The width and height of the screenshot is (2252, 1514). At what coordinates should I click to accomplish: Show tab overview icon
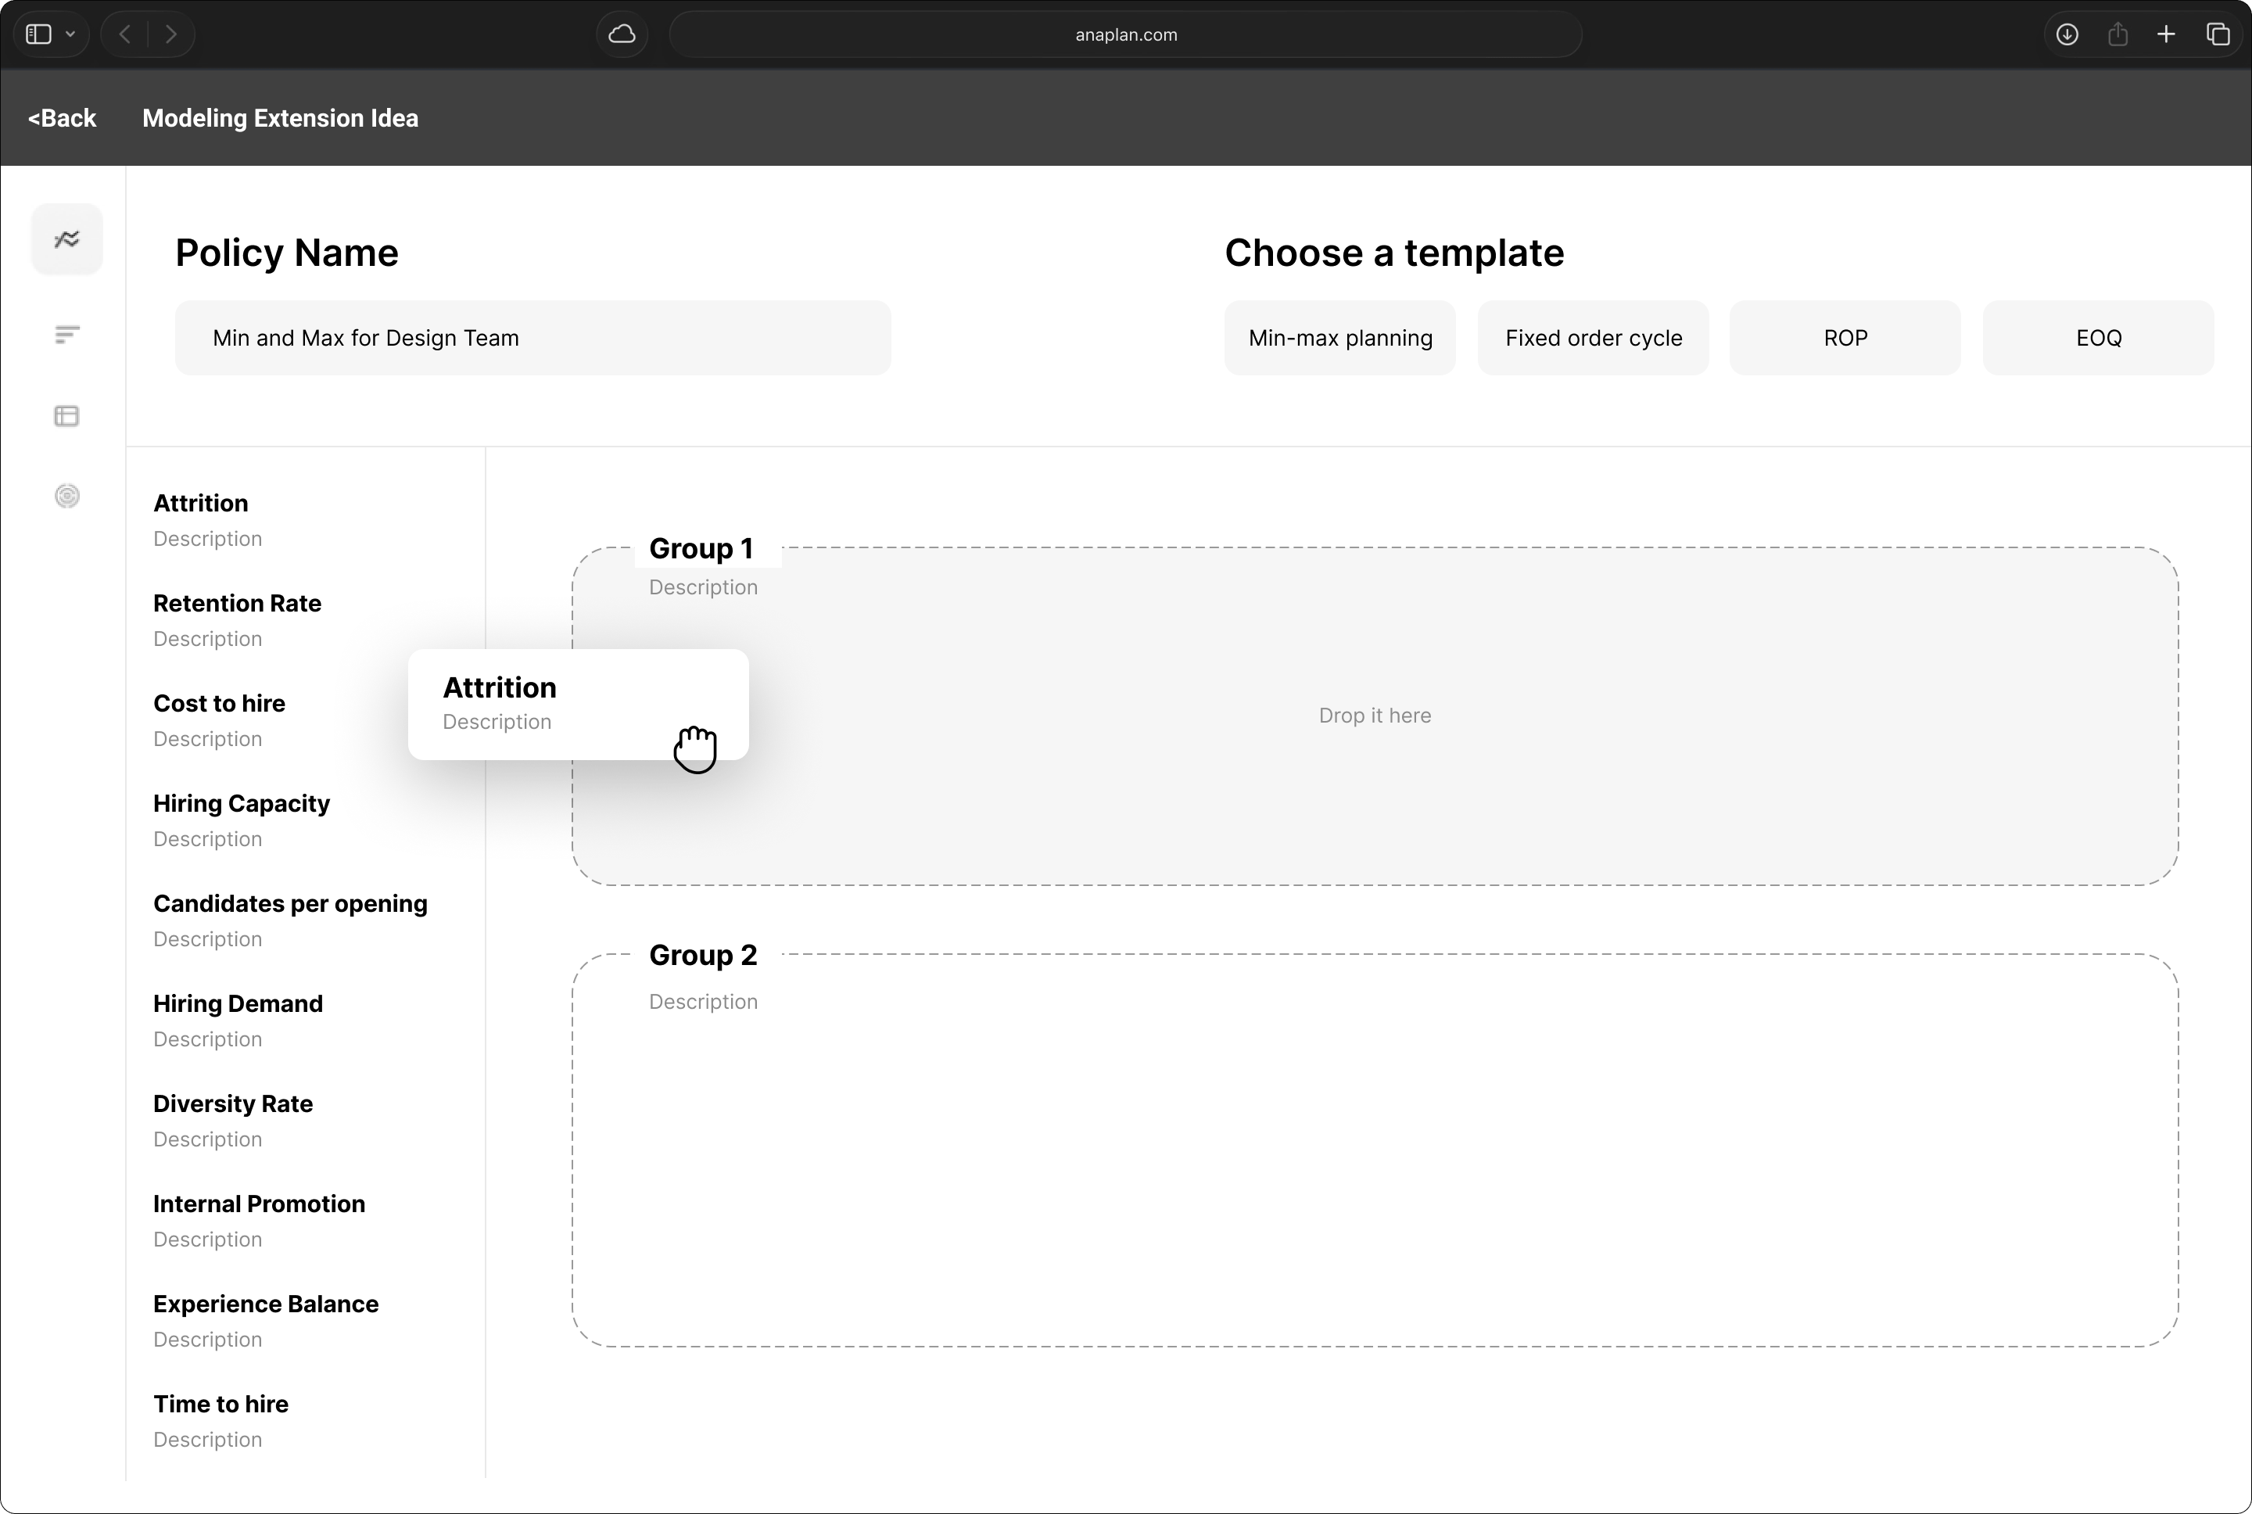coord(2218,34)
